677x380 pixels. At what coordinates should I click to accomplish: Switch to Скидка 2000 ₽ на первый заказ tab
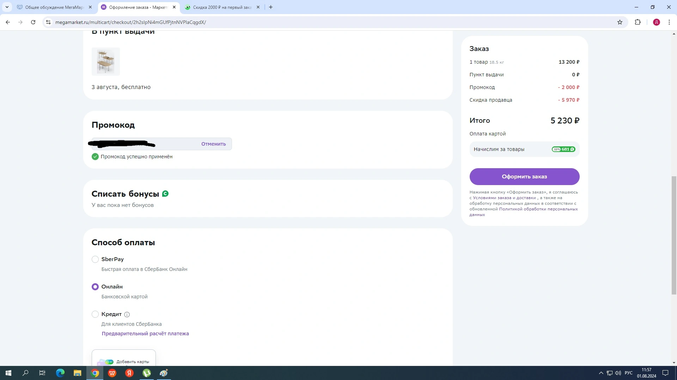tap(222, 7)
